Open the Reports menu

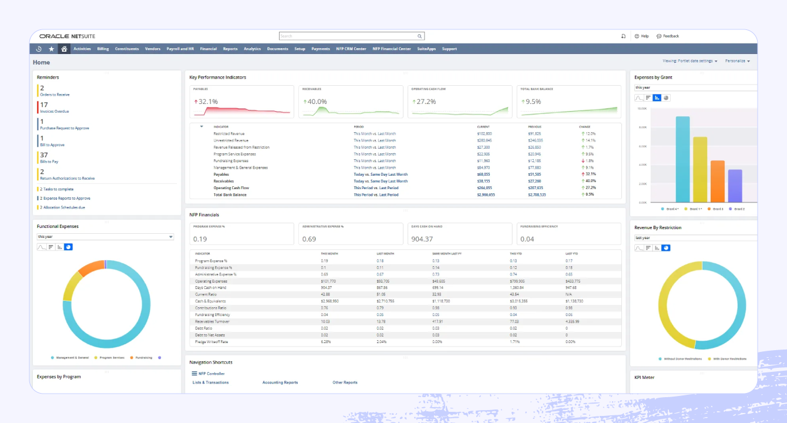pos(230,49)
